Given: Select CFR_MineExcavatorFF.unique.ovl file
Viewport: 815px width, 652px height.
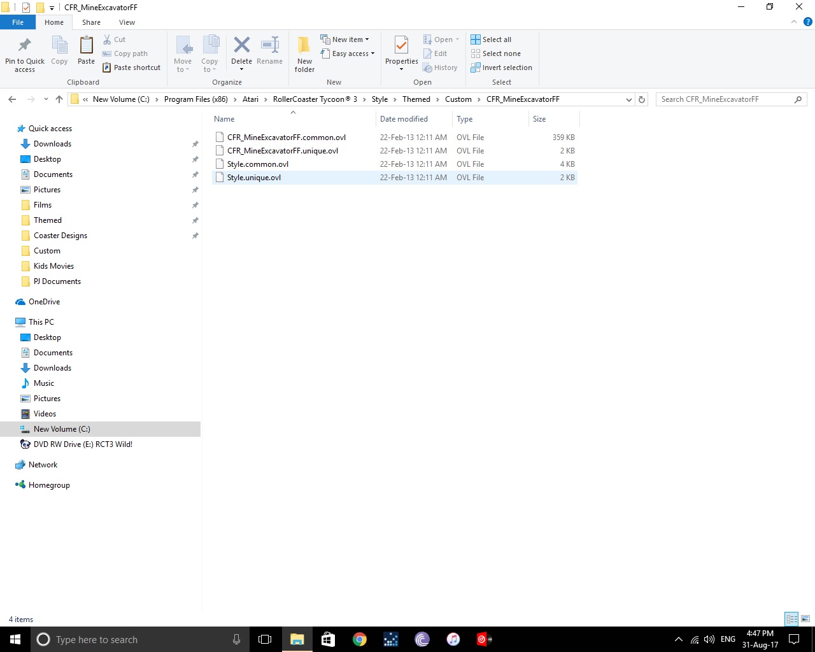Looking at the screenshot, I should pos(394,151).
